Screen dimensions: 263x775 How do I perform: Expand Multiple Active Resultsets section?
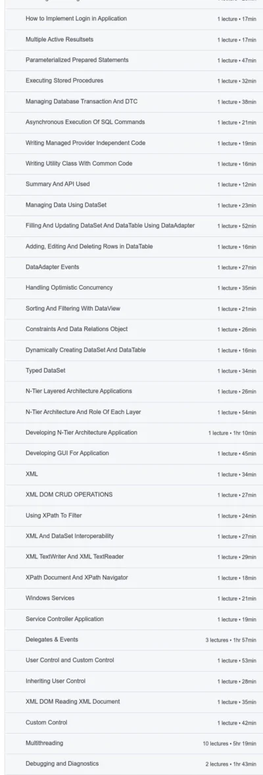pos(133,40)
